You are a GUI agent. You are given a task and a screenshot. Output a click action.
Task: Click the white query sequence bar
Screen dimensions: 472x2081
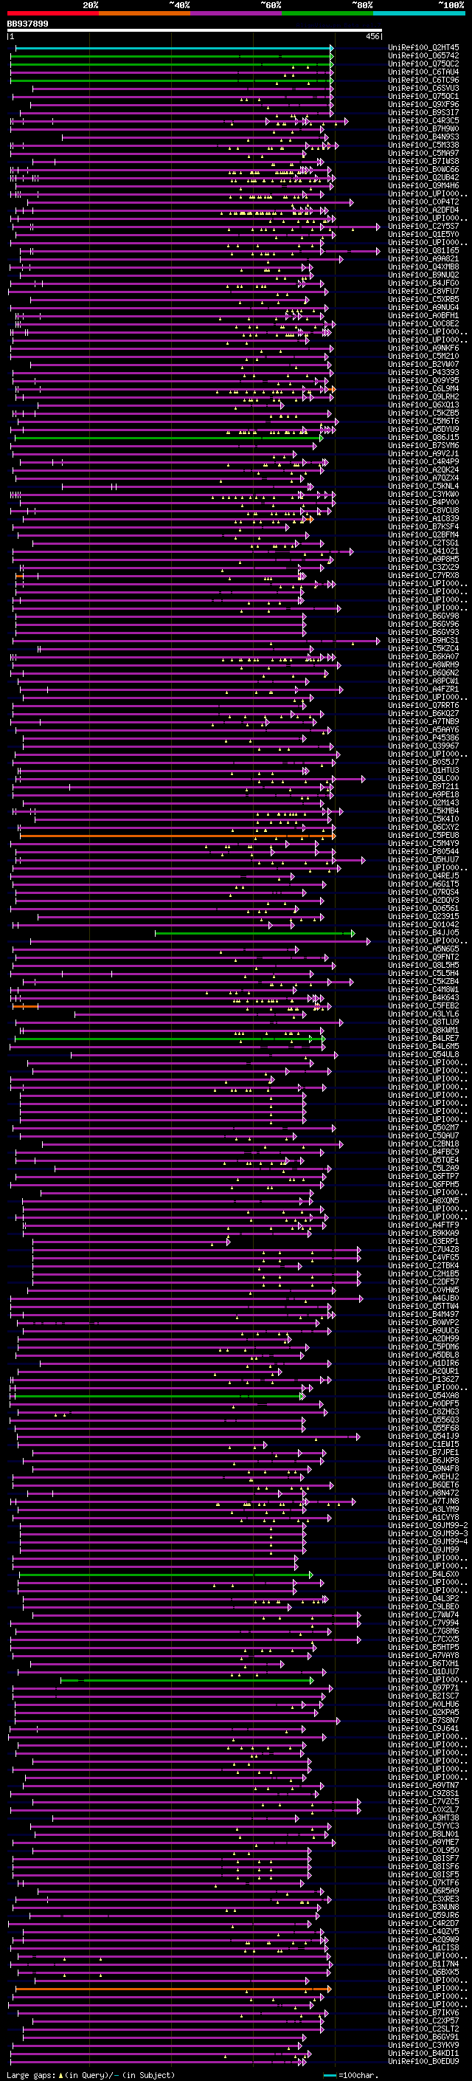click(x=195, y=30)
